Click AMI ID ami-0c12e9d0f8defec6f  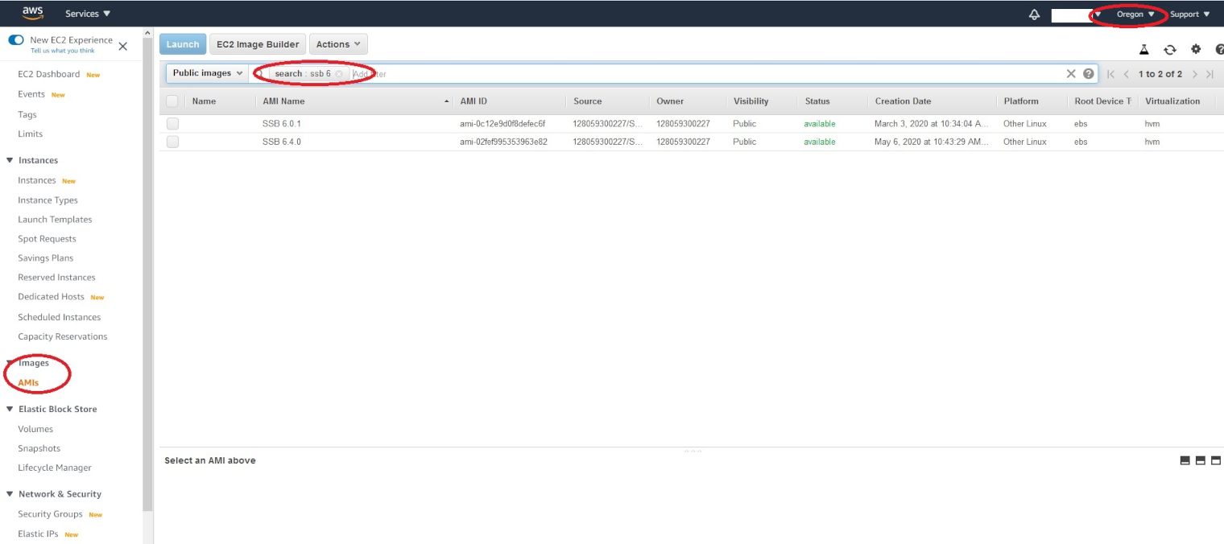click(502, 124)
